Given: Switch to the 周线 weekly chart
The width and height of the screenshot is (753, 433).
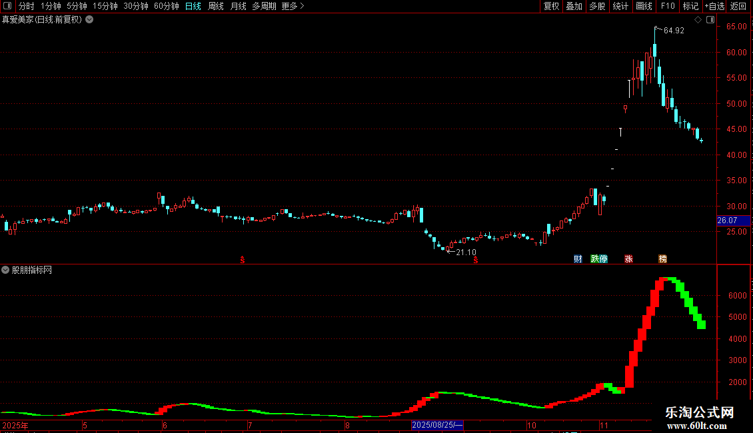Looking at the screenshot, I should [x=216, y=6].
